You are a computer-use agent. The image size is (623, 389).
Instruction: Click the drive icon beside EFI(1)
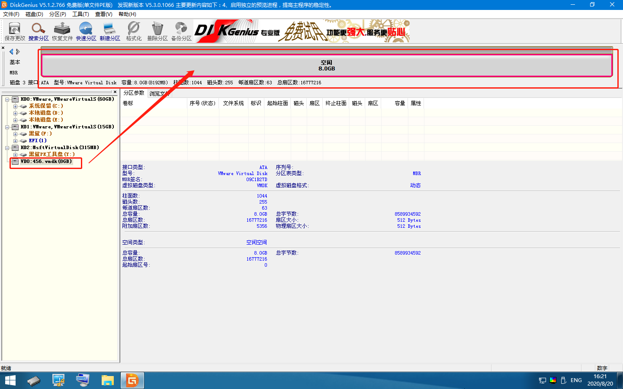(23, 141)
